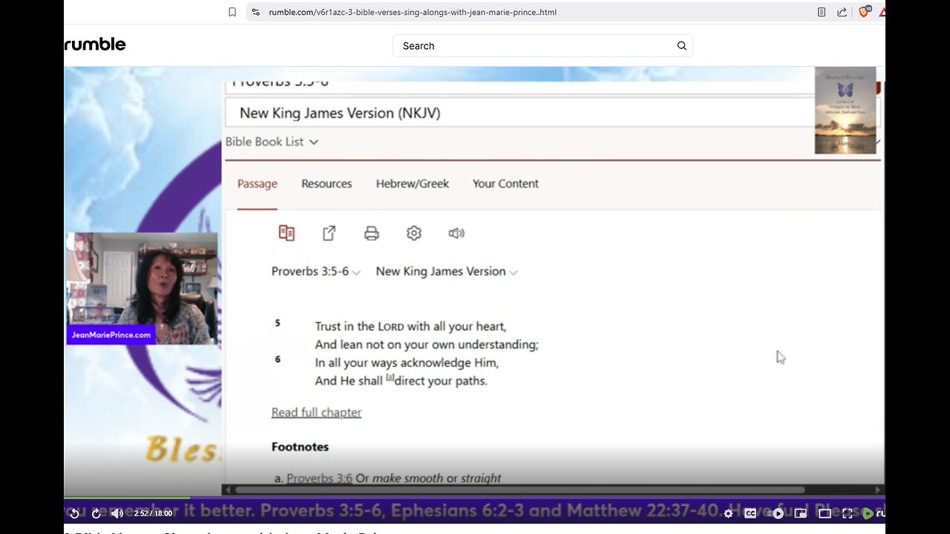The height and width of the screenshot is (534, 950).
Task: Click the book cover thumbnail in the video corner
Action: tap(845, 111)
